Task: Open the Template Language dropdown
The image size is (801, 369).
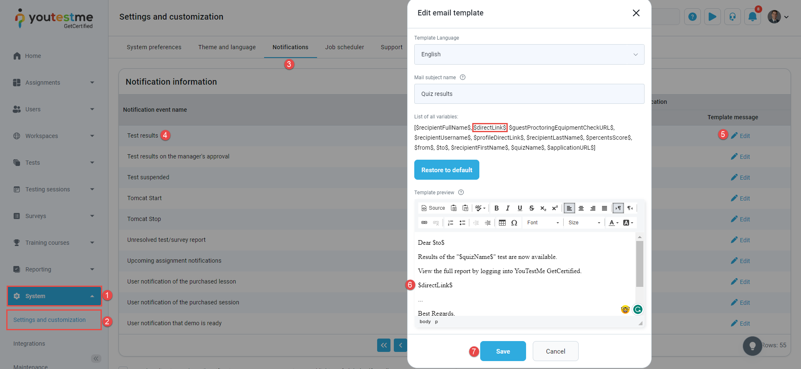Action: [529, 54]
